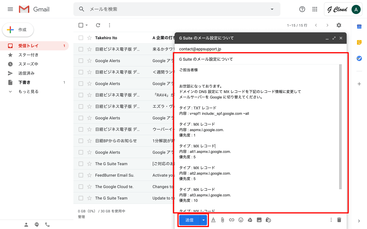Viewport: 367px width, 229px height.
Task: Open the select-all dropdown arrow
Action: coord(87,25)
